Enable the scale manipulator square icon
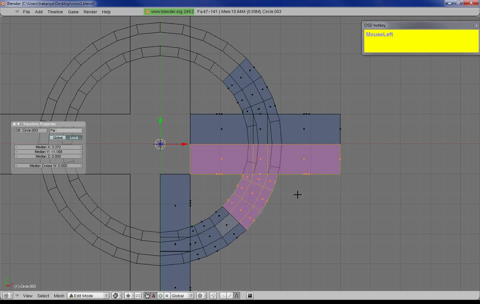Viewport: 480px width, 304px height. pyautogui.click(x=167, y=296)
